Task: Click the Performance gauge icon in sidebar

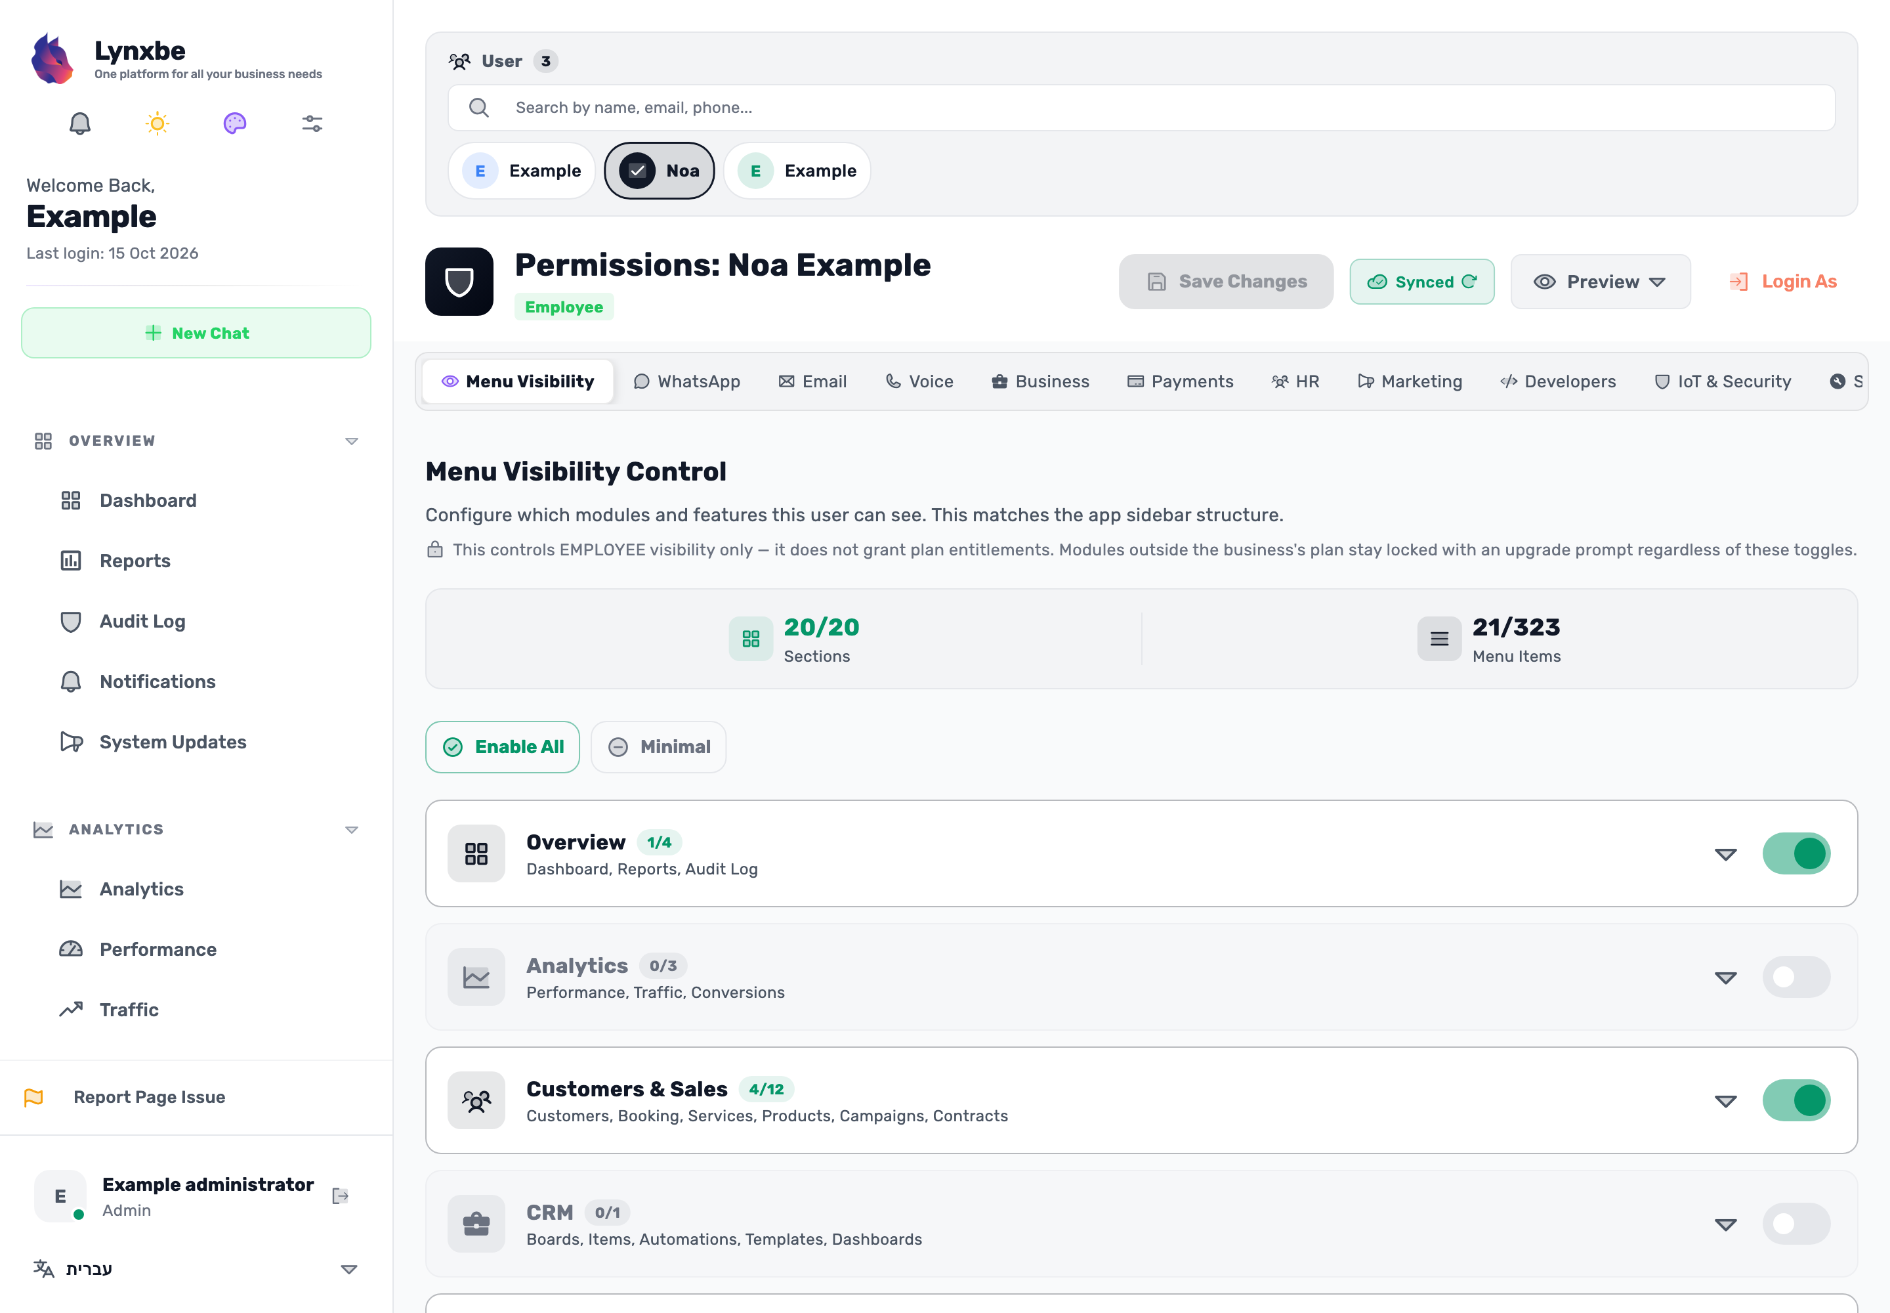Action: click(x=71, y=949)
